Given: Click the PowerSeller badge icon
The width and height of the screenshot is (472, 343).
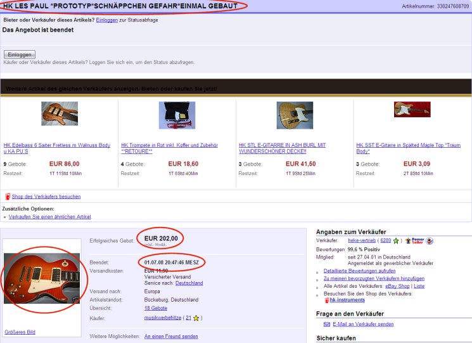Looking at the screenshot, I should pyautogui.click(x=414, y=241).
